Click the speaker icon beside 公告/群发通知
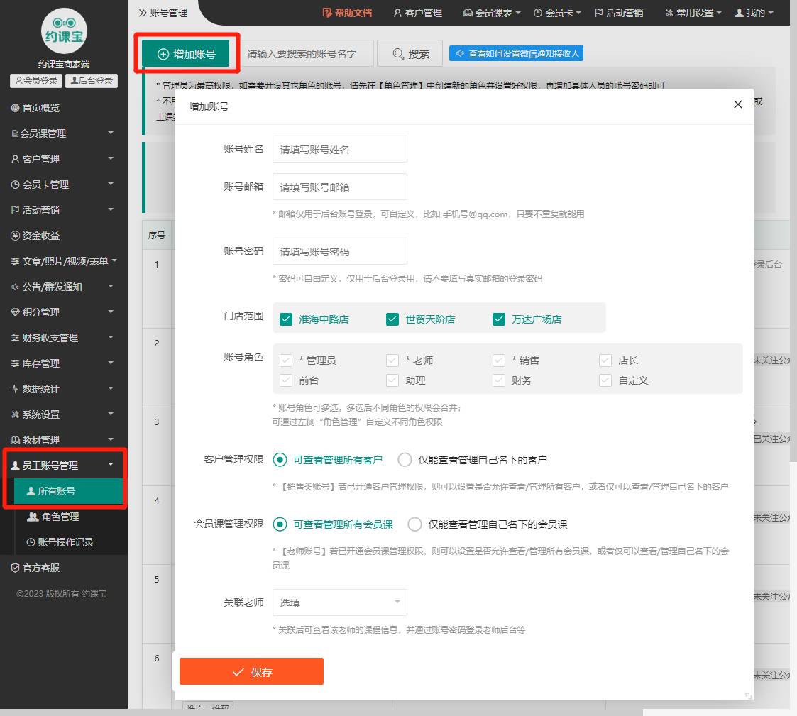Viewport: 797px width, 716px height. (x=15, y=287)
